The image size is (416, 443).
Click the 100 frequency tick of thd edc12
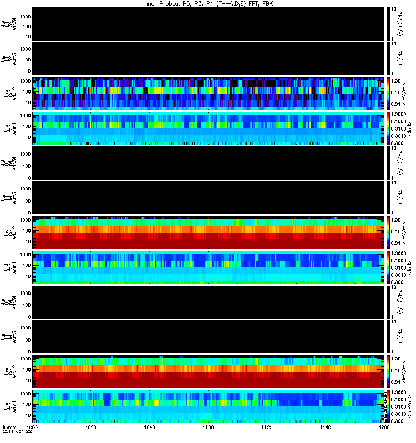pyautogui.click(x=26, y=230)
